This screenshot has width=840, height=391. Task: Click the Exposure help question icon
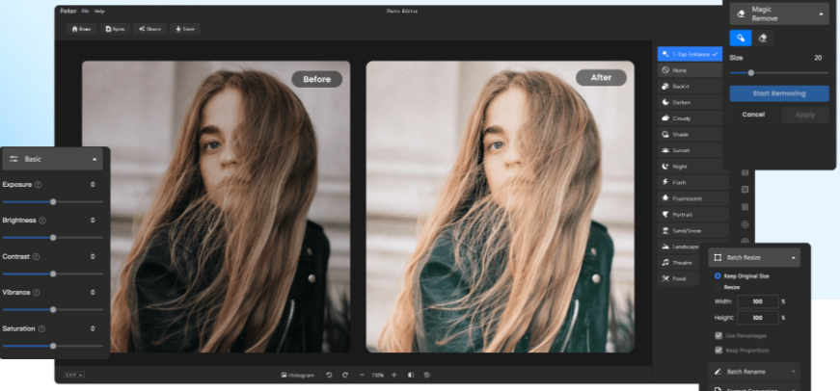pos(38,184)
